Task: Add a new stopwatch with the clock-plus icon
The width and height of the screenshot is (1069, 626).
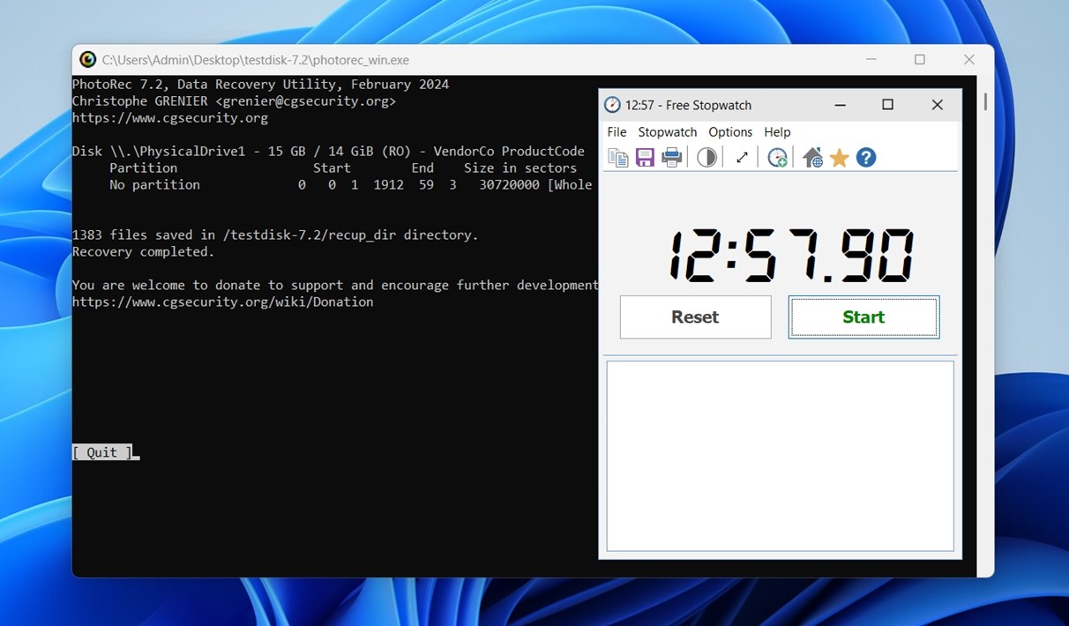Action: point(777,158)
